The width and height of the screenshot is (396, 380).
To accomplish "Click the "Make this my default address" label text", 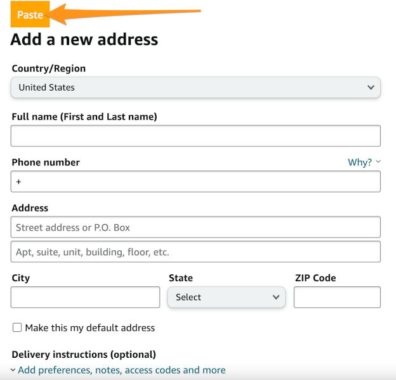I will pyautogui.click(x=90, y=328).
